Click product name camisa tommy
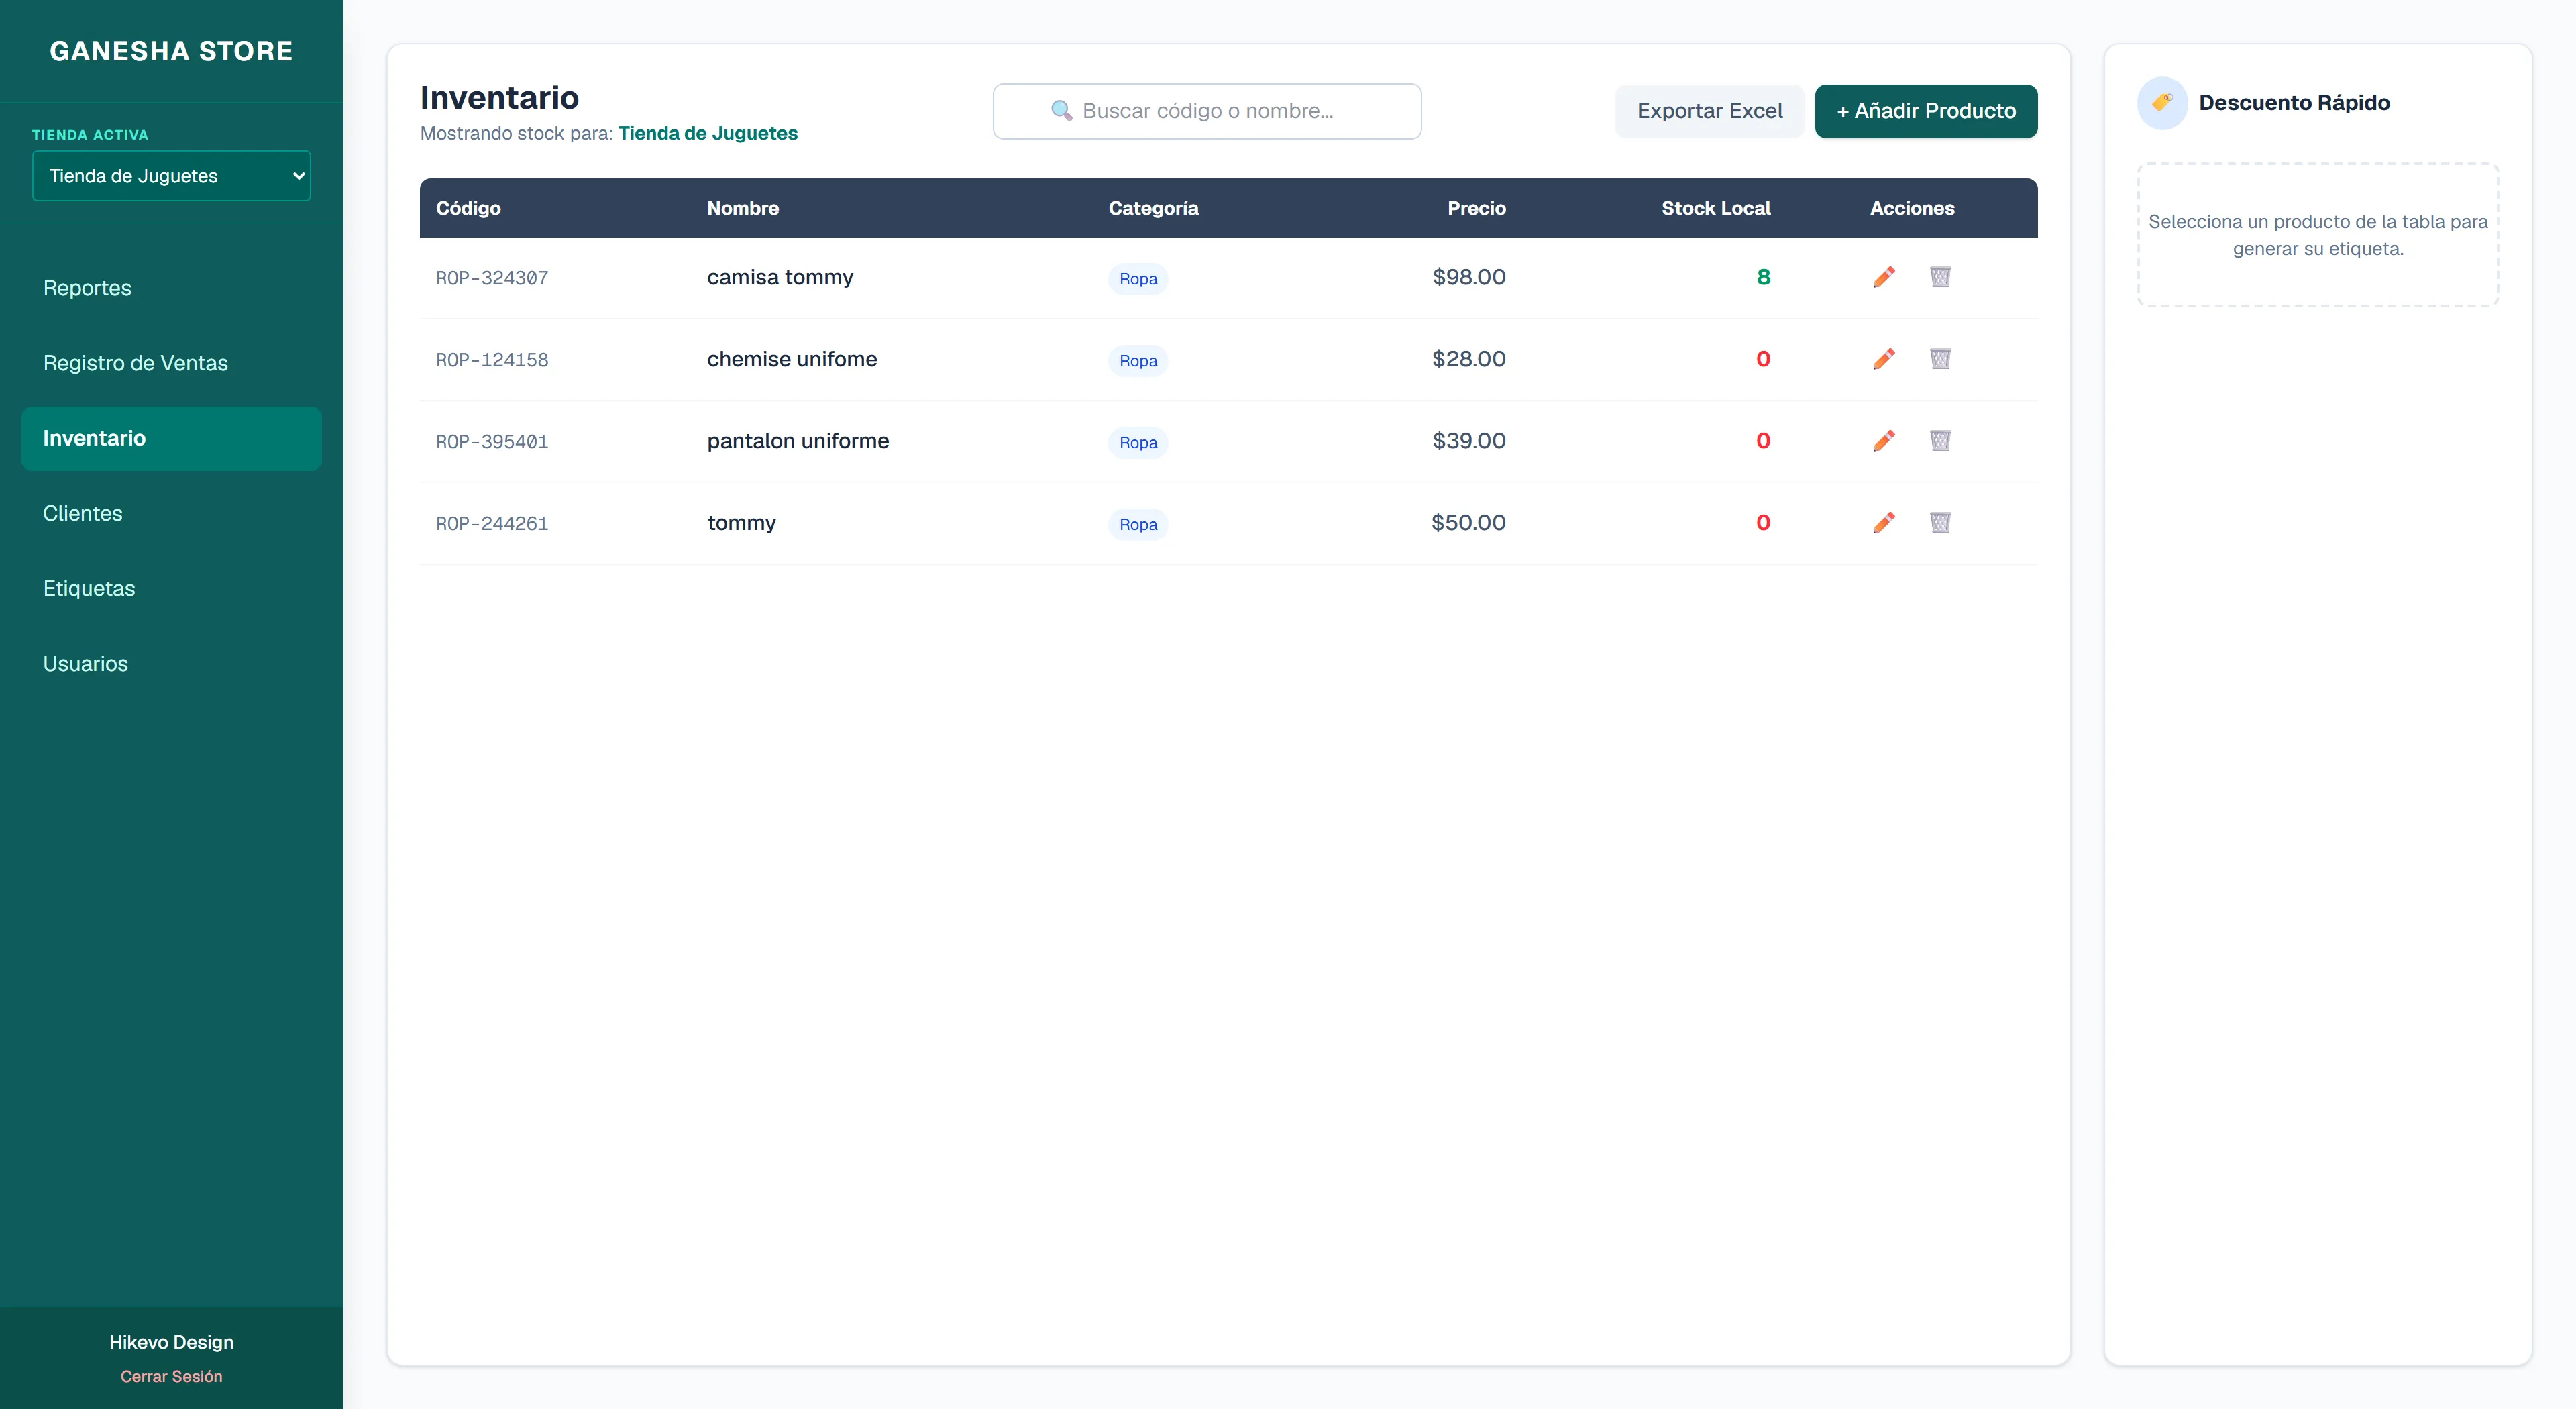This screenshot has height=1409, width=2576. [x=780, y=277]
